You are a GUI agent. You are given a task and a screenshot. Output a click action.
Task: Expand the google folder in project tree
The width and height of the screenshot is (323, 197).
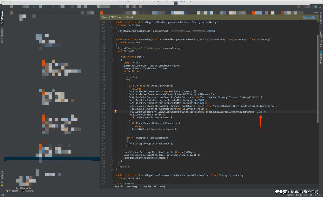pyautogui.click(x=17, y=188)
